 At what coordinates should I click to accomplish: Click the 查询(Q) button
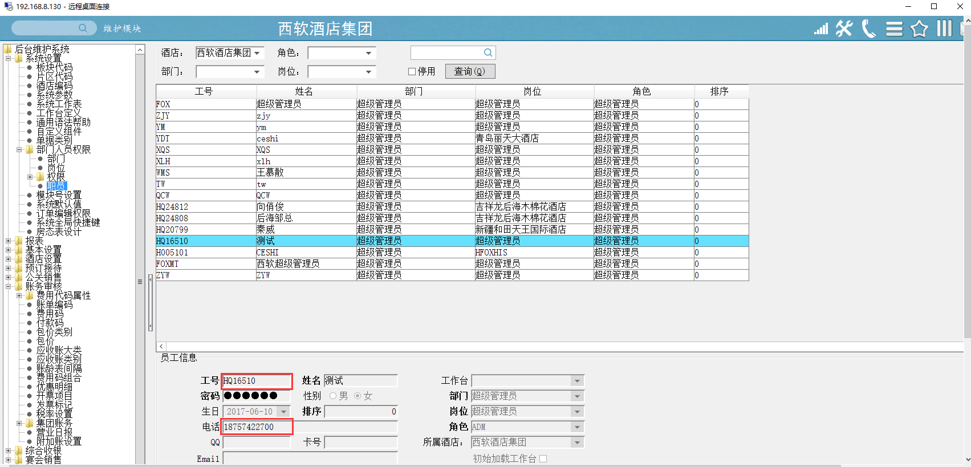click(470, 71)
